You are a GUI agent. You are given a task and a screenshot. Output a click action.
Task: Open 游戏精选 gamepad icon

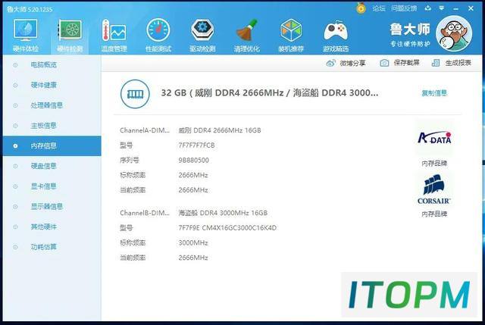(336, 30)
